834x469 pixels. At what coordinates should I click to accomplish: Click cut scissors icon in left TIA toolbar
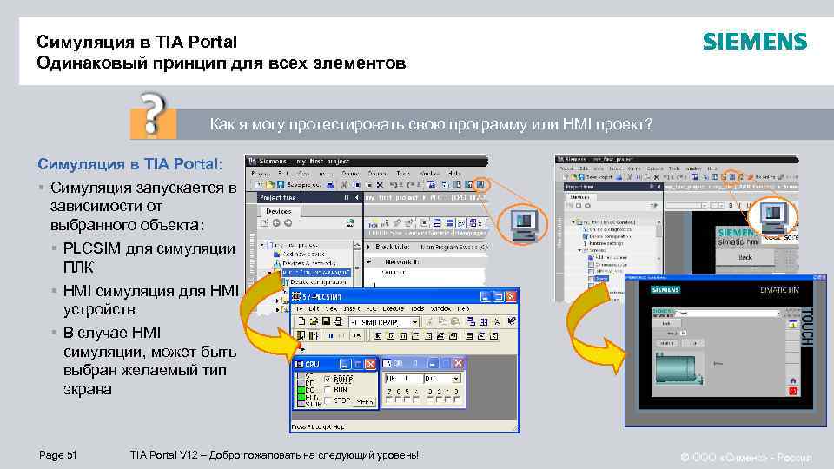[344, 185]
